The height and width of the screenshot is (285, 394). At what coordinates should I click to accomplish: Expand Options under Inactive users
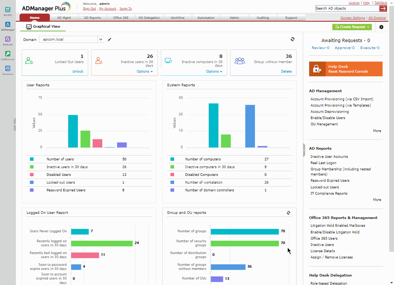tap(145, 71)
